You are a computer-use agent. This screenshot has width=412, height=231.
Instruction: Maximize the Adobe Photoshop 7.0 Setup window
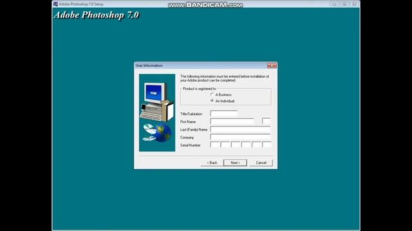(344, 4)
